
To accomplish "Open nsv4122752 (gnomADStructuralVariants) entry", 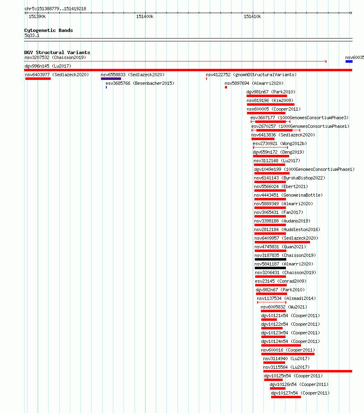I will (x=251, y=75).
